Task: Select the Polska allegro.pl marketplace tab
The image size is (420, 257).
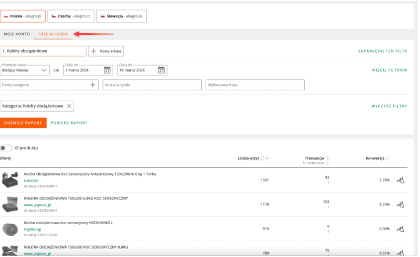Action: 23,16
